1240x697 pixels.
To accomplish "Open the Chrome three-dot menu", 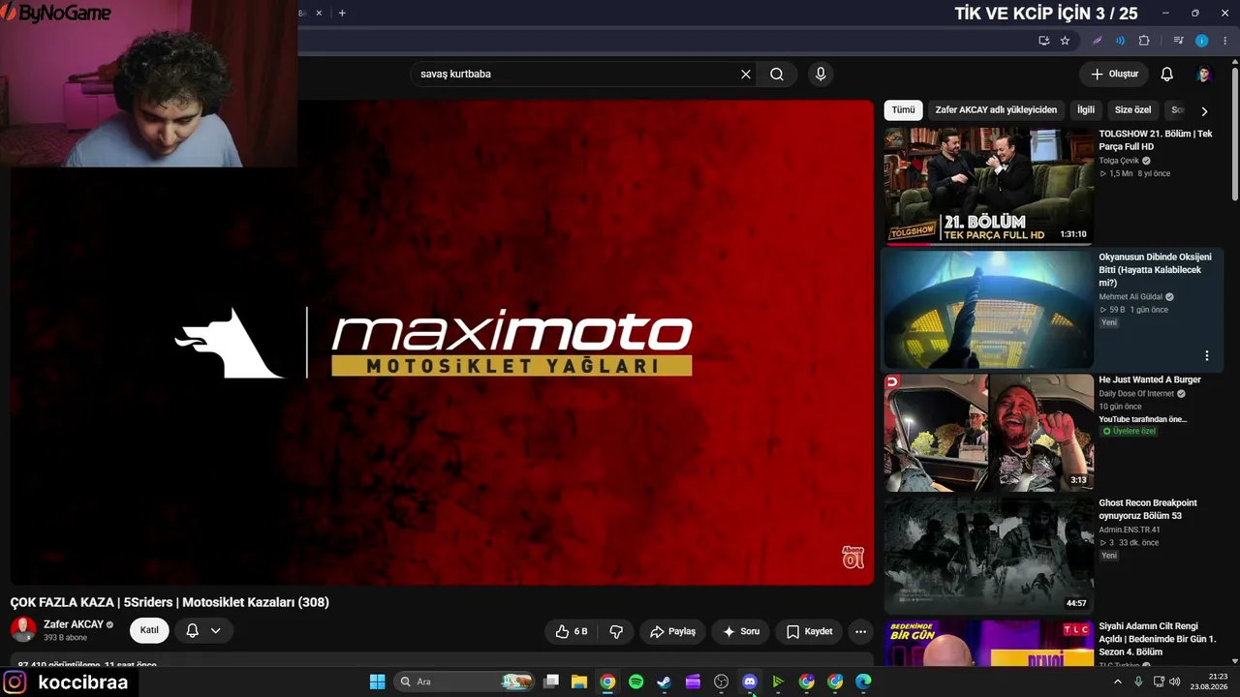I will [x=1224, y=41].
